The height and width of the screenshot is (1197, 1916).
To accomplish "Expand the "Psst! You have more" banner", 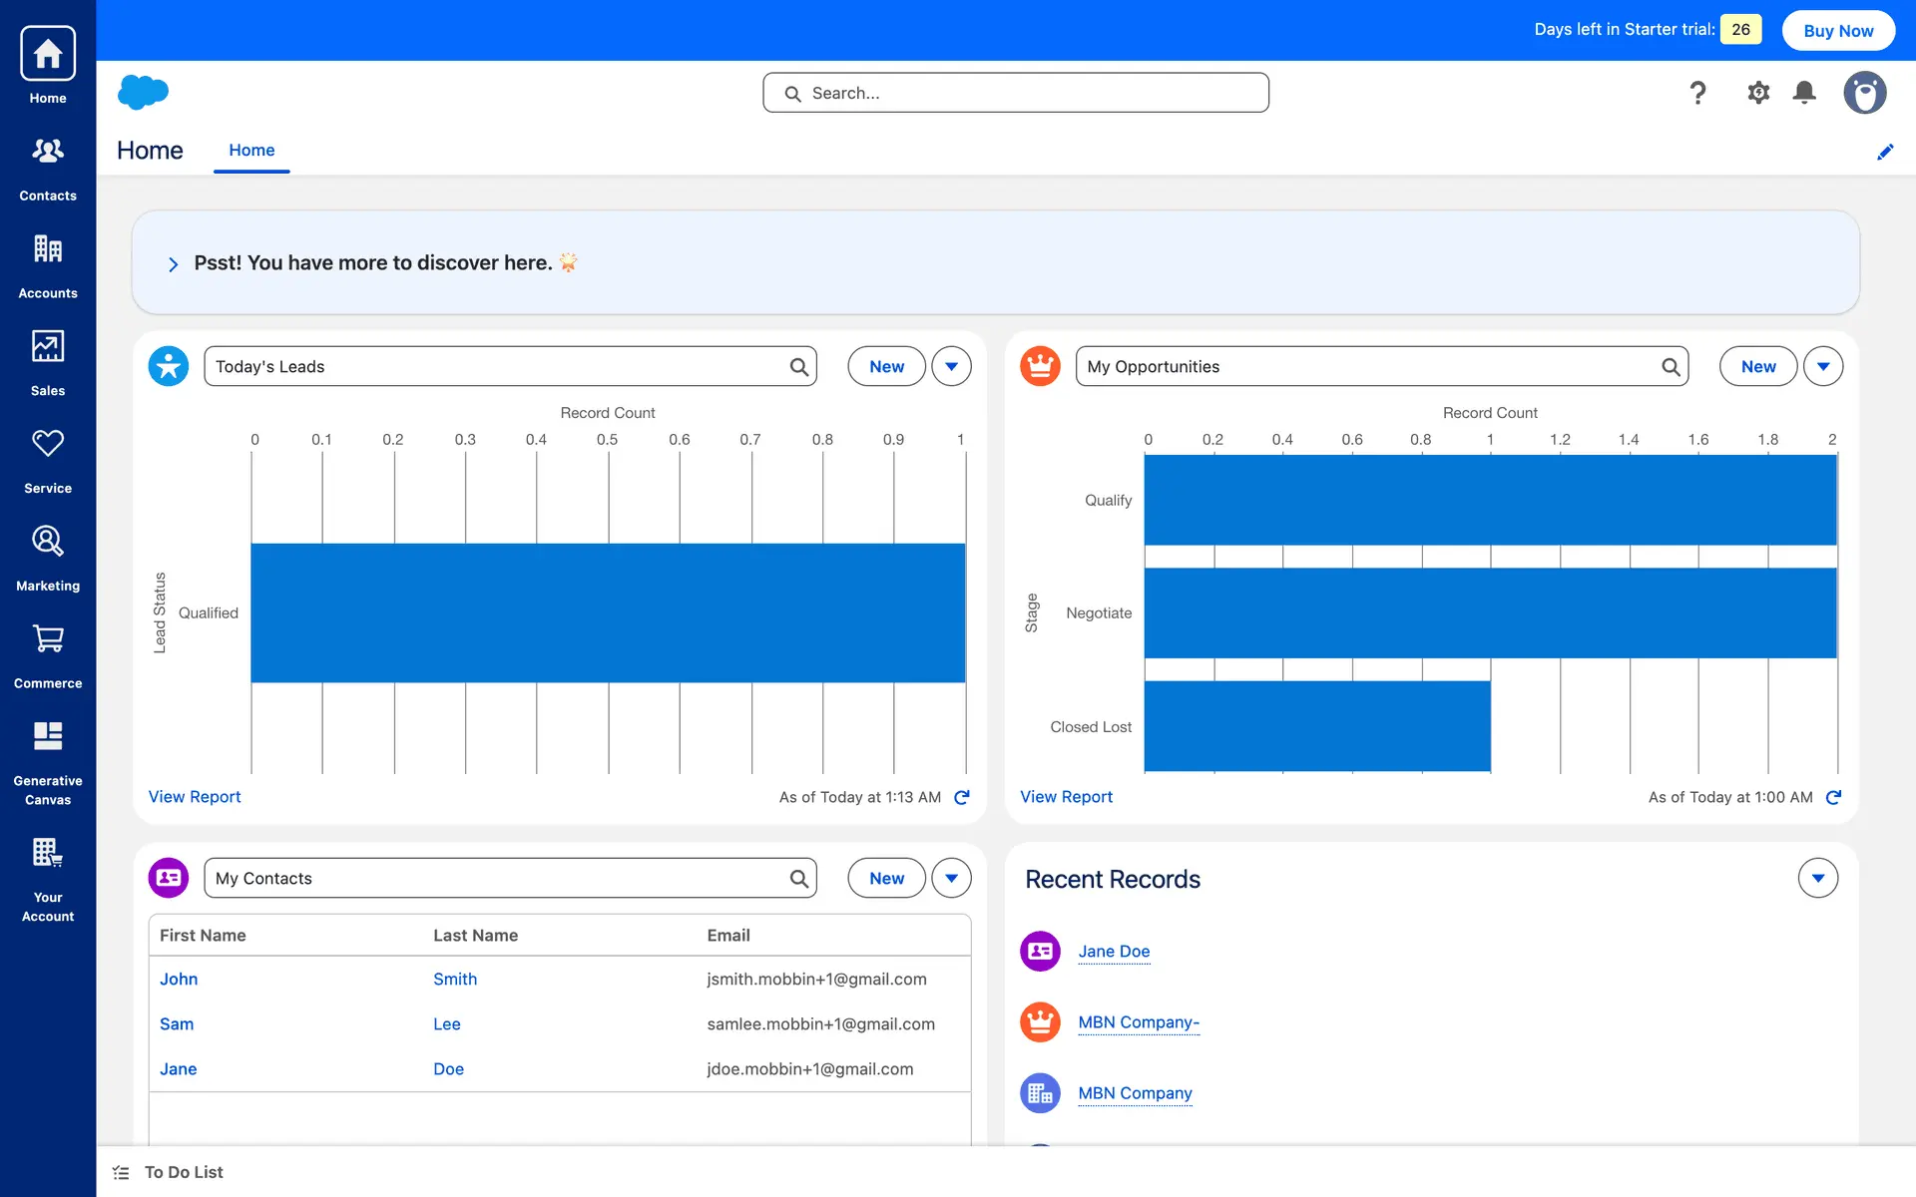I will [174, 264].
